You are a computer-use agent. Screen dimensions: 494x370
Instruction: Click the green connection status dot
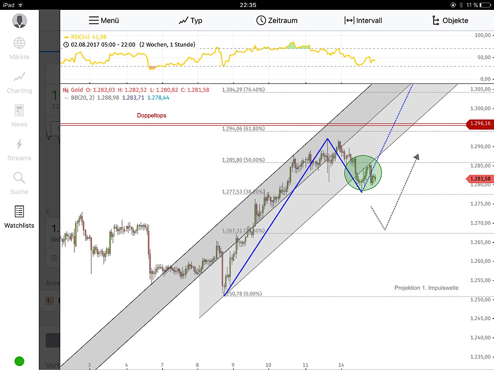tap(19, 361)
